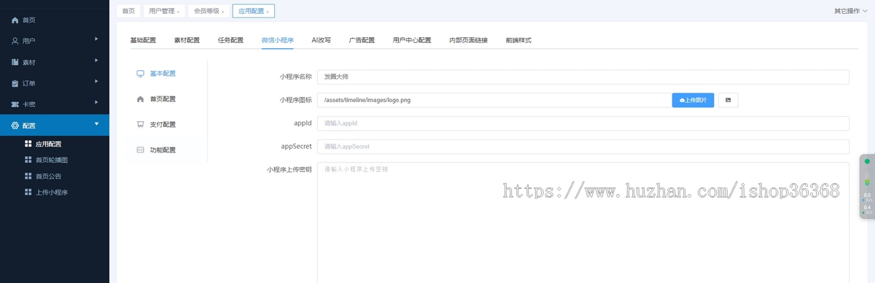The height and width of the screenshot is (283, 875).
Task: Click the 订单 orders icon in sidebar
Action: 15,84
